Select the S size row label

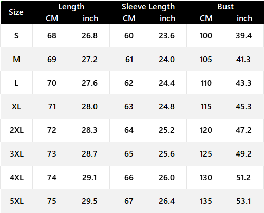pos(16,36)
